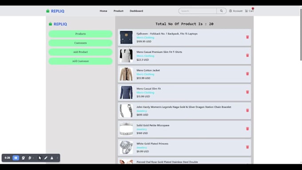Select the highlighter tool in recorder toolbar
302x170 pixels.
point(52,158)
